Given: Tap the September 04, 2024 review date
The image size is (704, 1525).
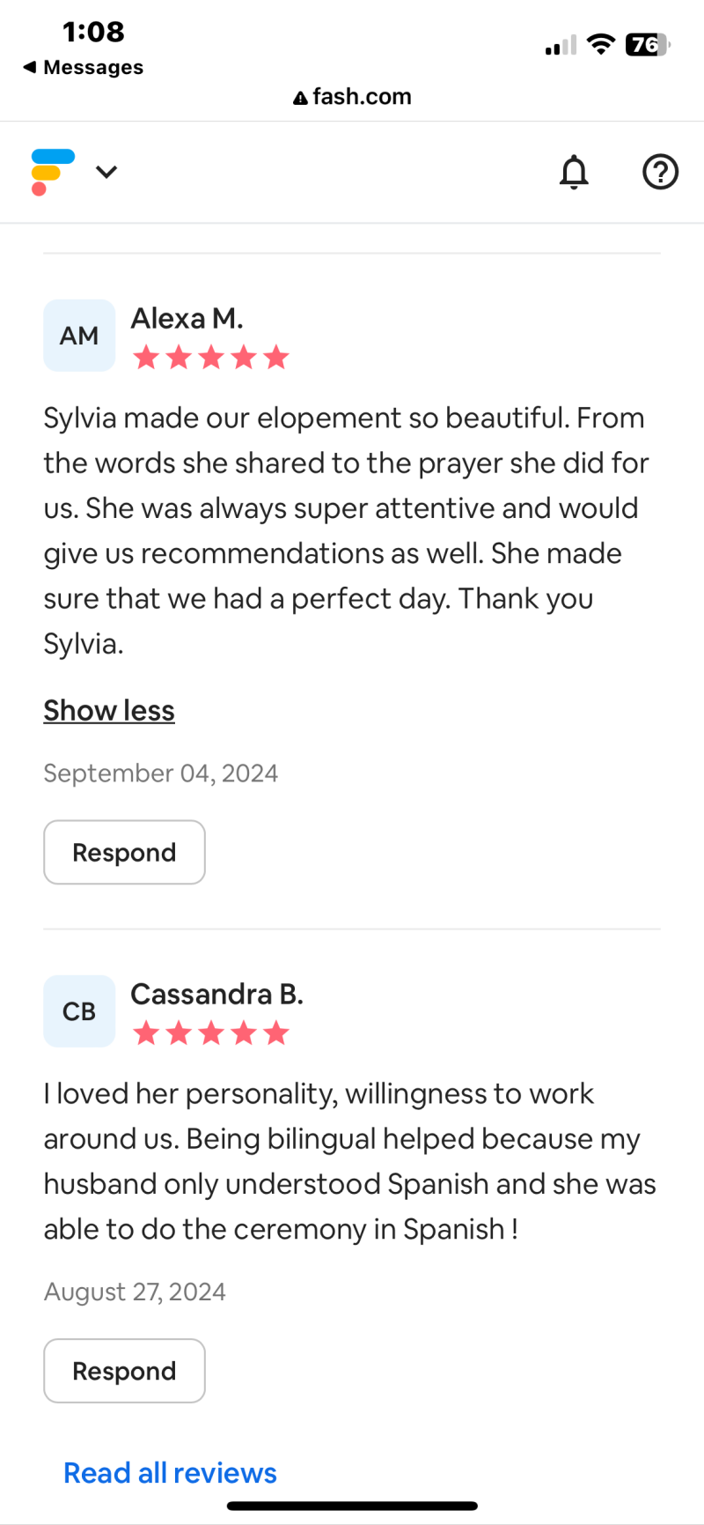Looking at the screenshot, I should pyautogui.click(x=161, y=774).
